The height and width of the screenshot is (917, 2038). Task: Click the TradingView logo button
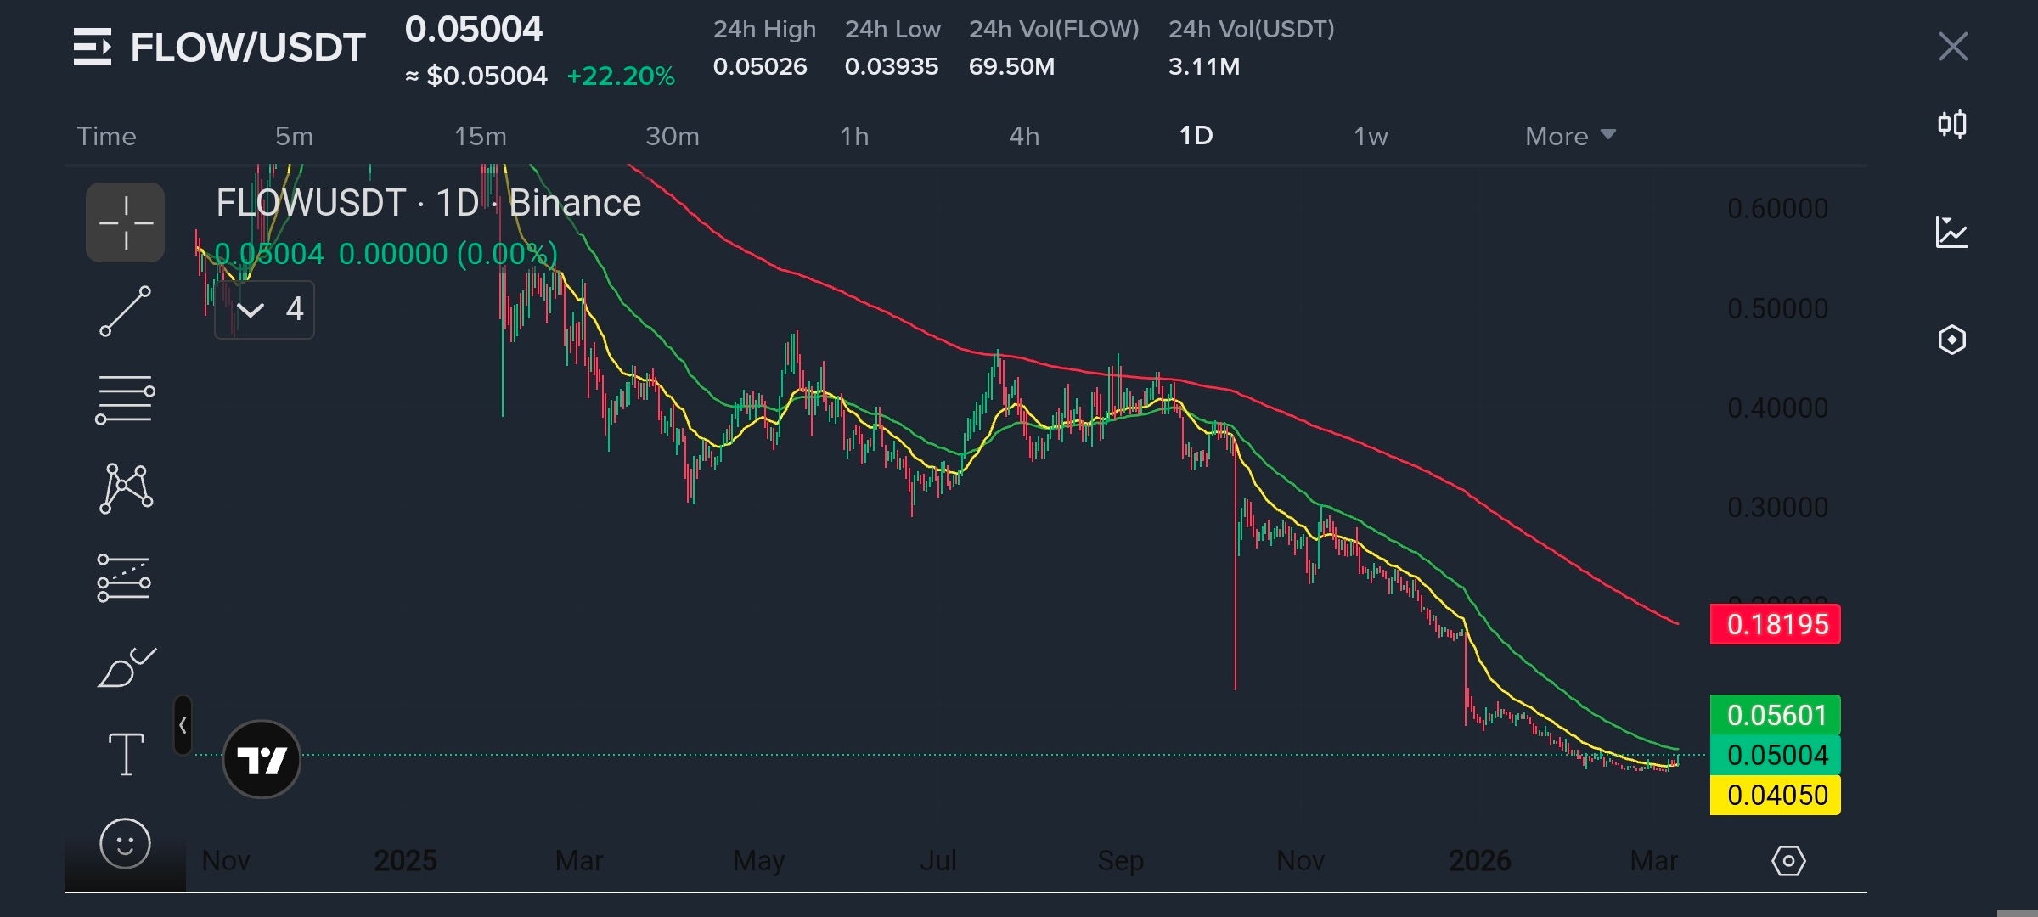click(x=262, y=759)
